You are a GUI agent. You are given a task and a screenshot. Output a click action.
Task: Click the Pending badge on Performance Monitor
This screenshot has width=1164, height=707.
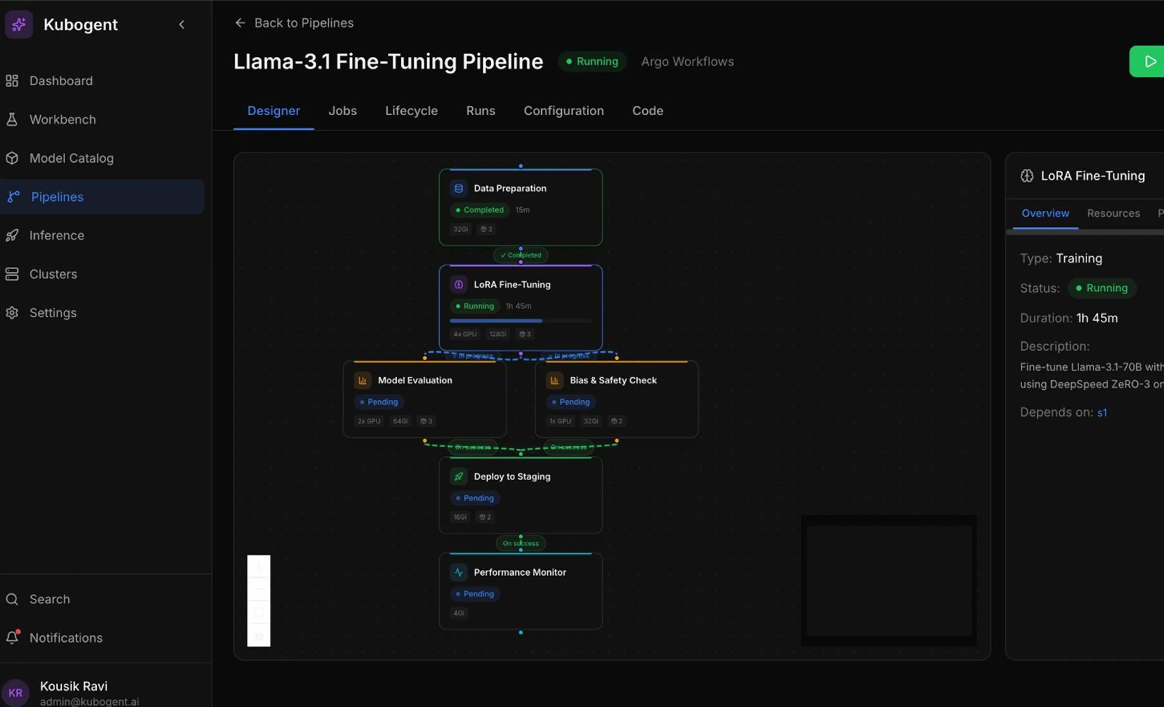(x=474, y=594)
